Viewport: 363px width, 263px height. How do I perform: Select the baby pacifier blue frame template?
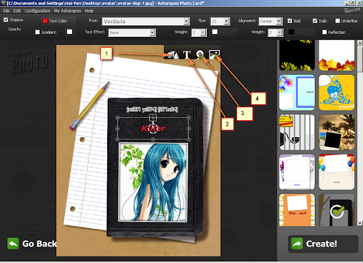(297, 92)
